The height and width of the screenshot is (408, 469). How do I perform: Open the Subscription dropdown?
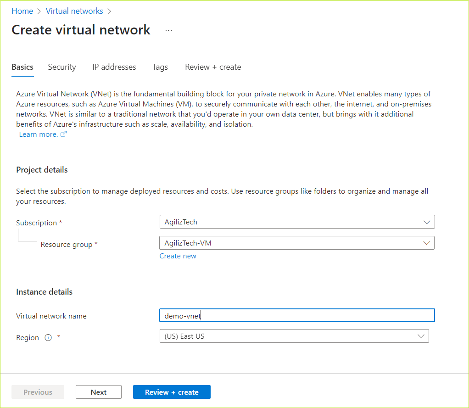(297, 221)
